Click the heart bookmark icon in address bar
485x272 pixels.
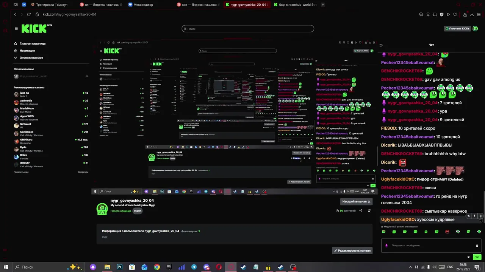tap(455, 14)
